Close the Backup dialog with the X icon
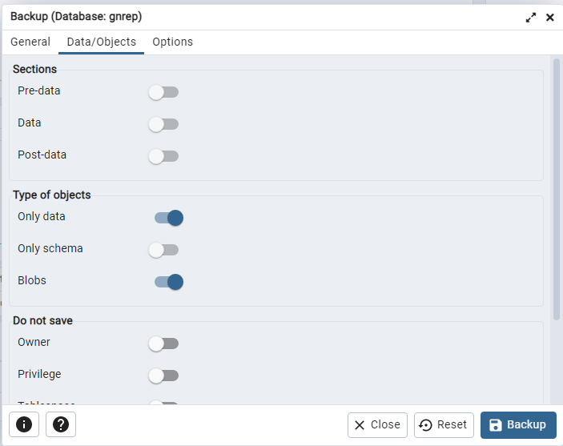563x446 pixels. (550, 17)
